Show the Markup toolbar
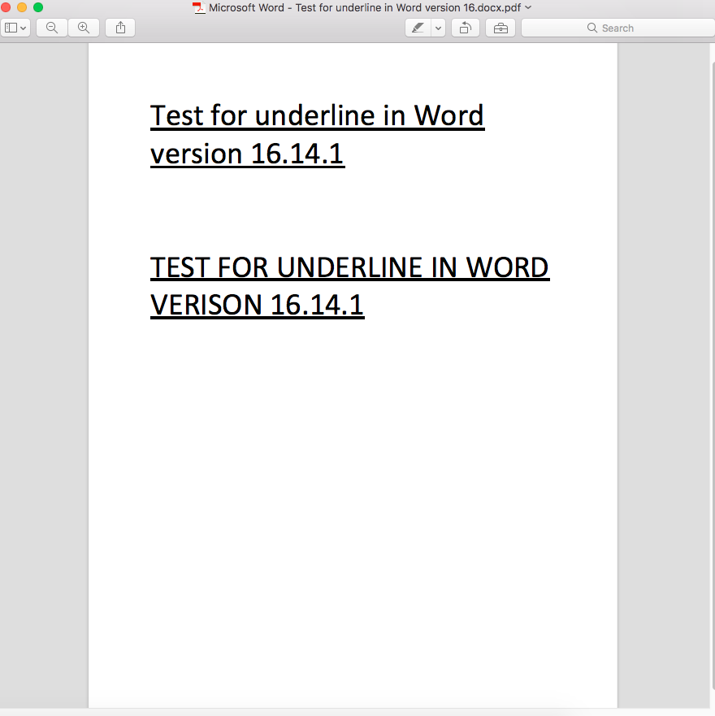The height and width of the screenshot is (716, 715). [500, 28]
